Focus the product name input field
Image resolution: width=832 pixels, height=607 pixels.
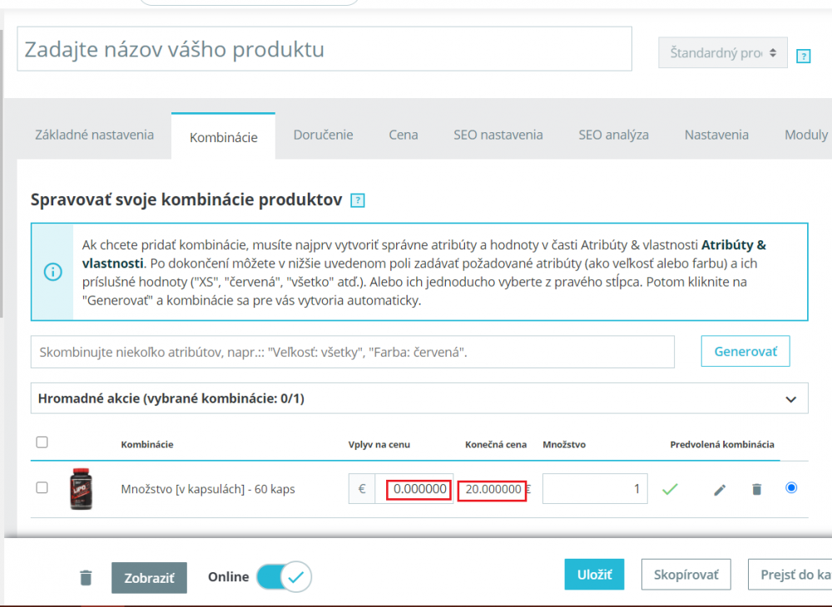[324, 49]
